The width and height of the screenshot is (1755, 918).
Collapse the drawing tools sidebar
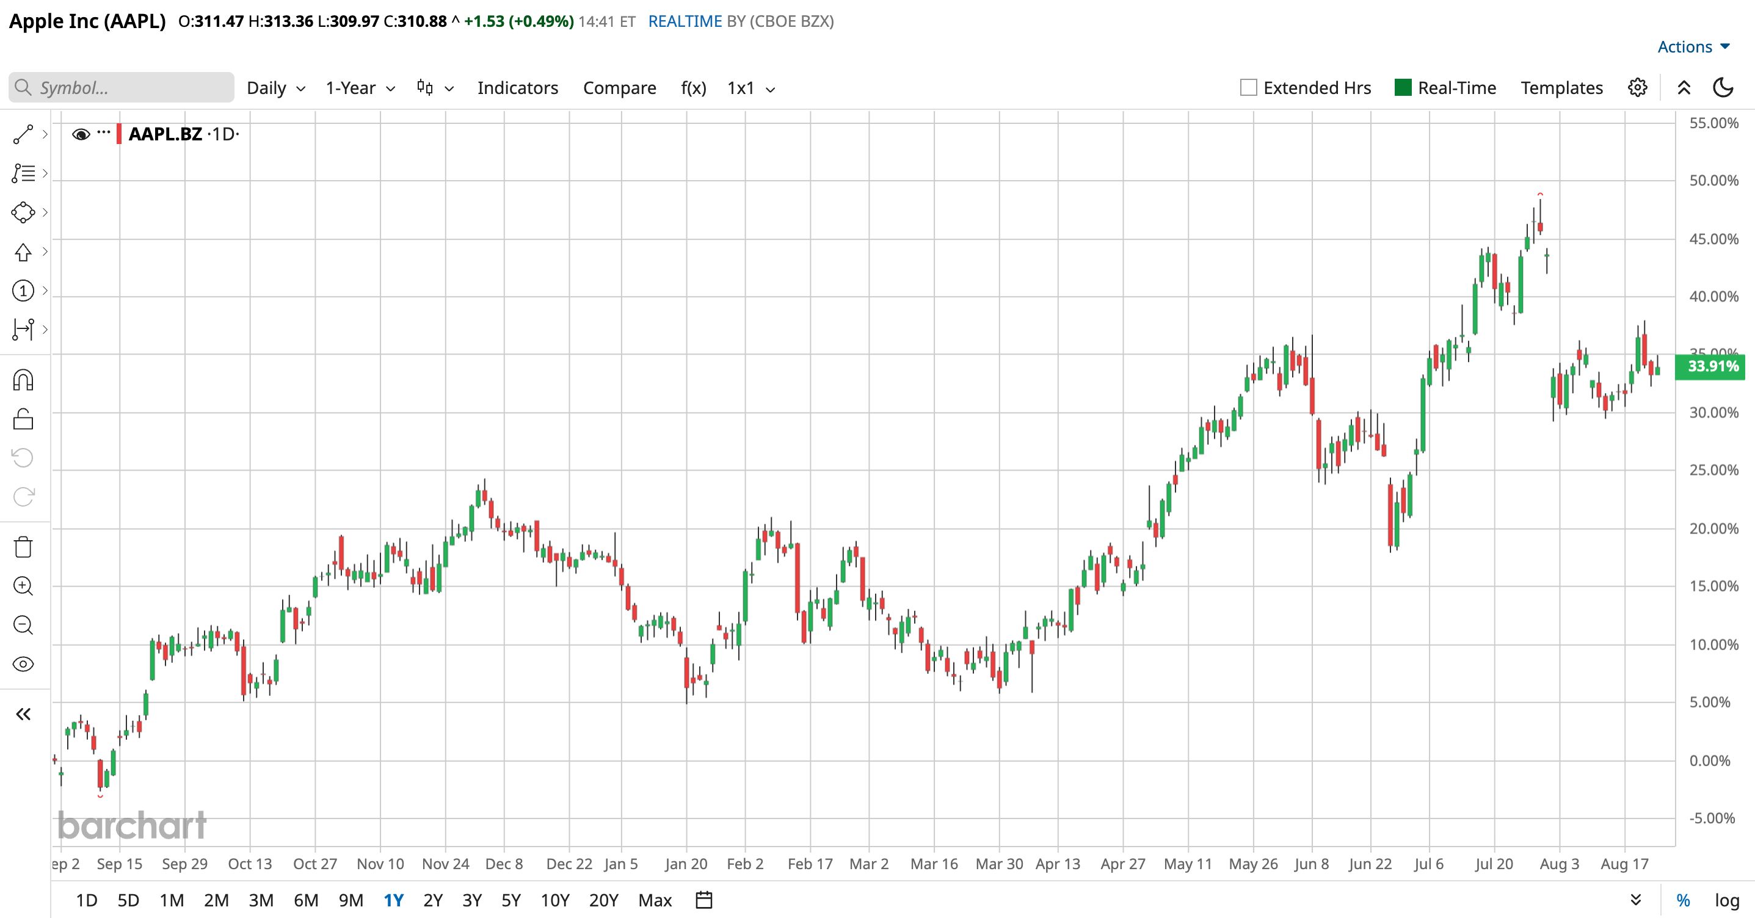click(23, 714)
